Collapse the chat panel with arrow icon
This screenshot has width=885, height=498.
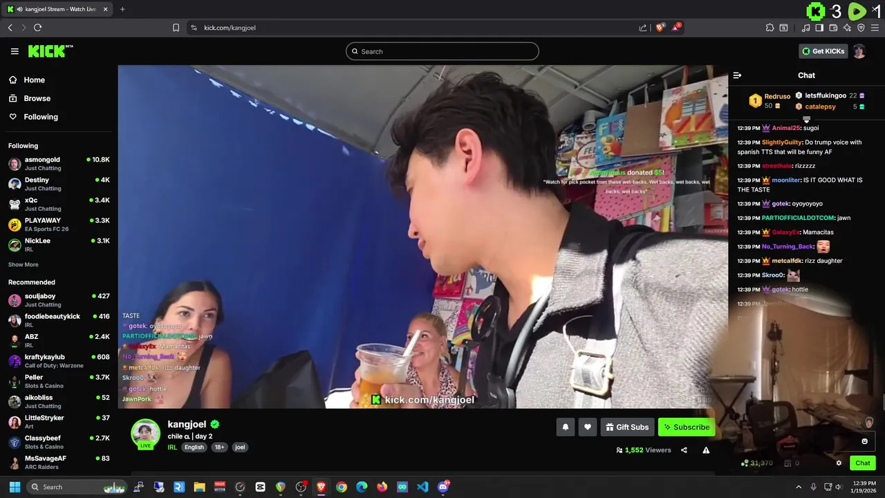[x=737, y=75]
